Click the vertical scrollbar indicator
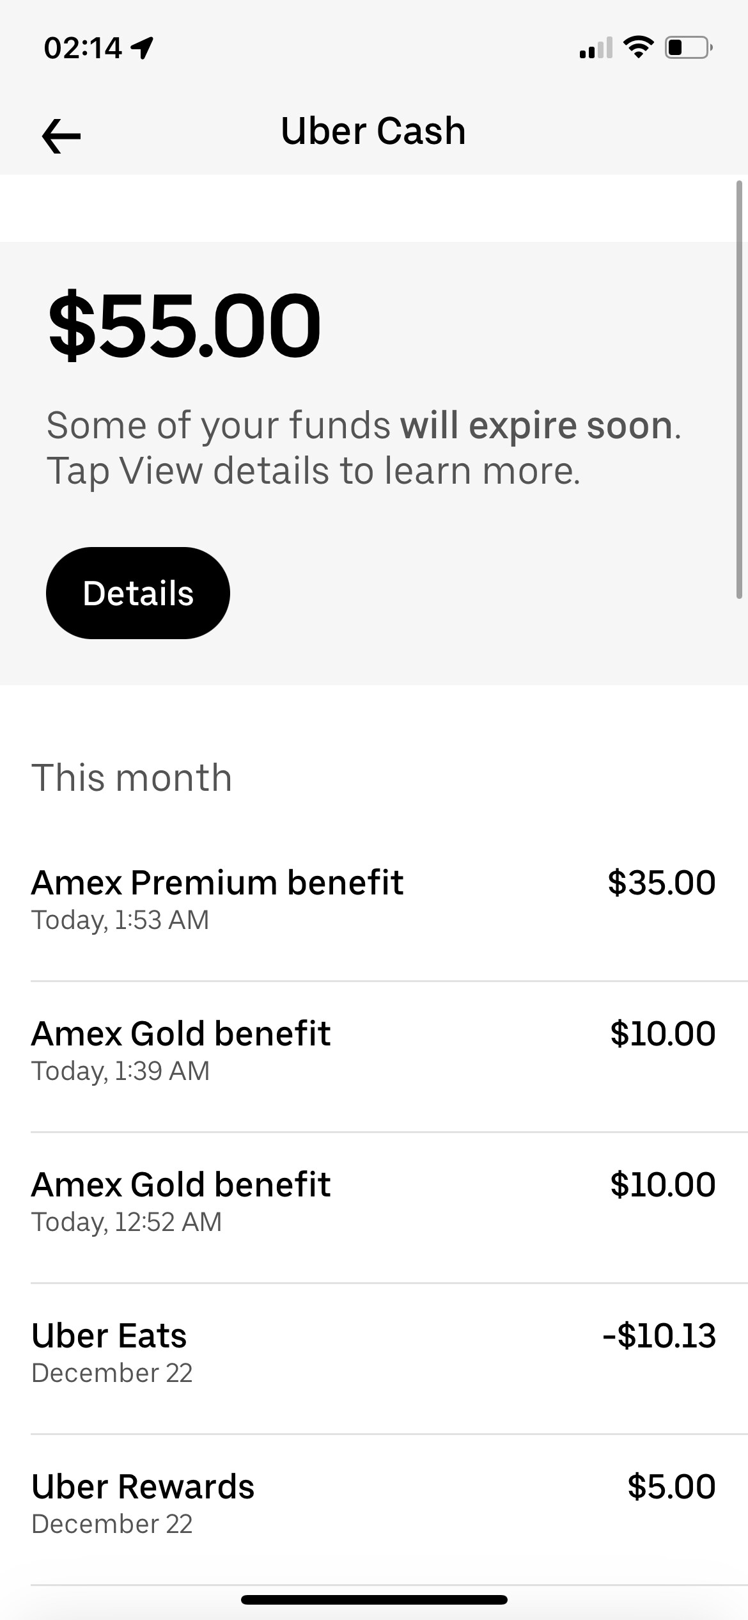The width and height of the screenshot is (748, 1620). click(739, 390)
